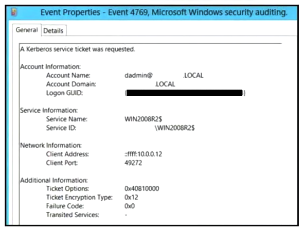Click the Additional Information heading
This screenshot has width=304, height=230.
click(x=54, y=181)
